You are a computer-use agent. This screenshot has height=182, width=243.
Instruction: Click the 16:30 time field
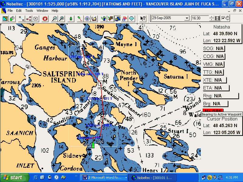pyautogui.click(x=200, y=18)
